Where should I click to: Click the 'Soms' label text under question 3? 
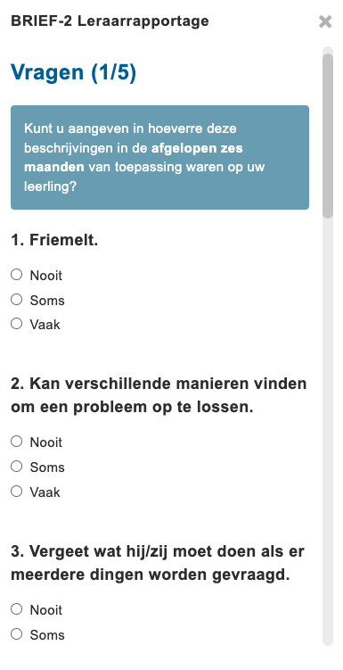47,635
